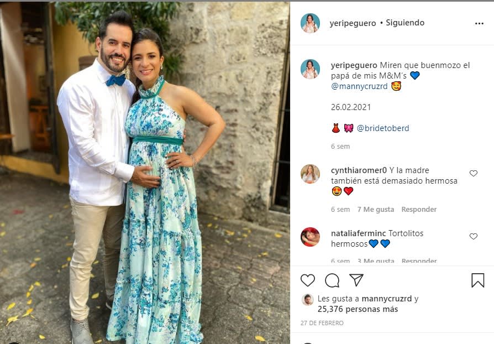The width and height of the screenshot is (494, 344).
Task: Open nataliaferminc's profile picture
Action: pos(310,237)
